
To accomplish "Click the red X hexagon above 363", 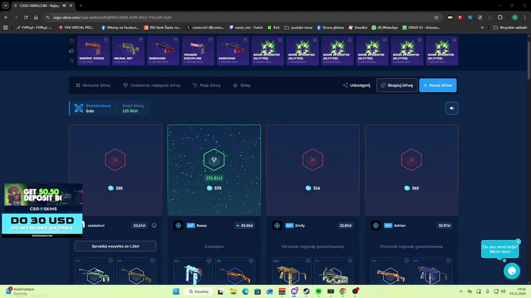I will click(412, 160).
